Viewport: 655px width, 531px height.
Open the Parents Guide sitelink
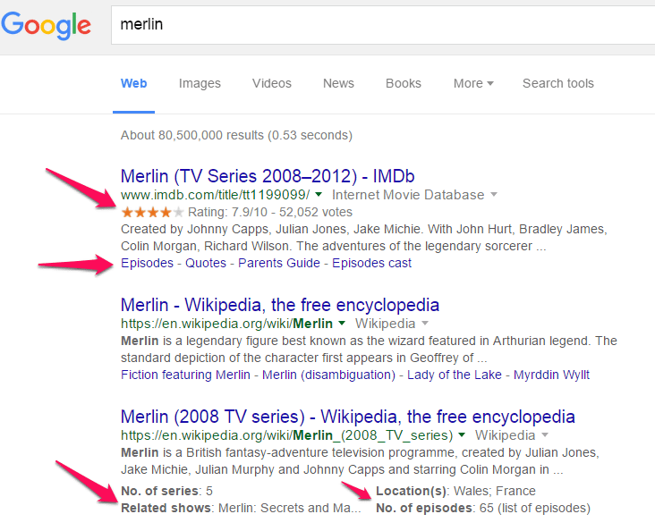(x=279, y=263)
